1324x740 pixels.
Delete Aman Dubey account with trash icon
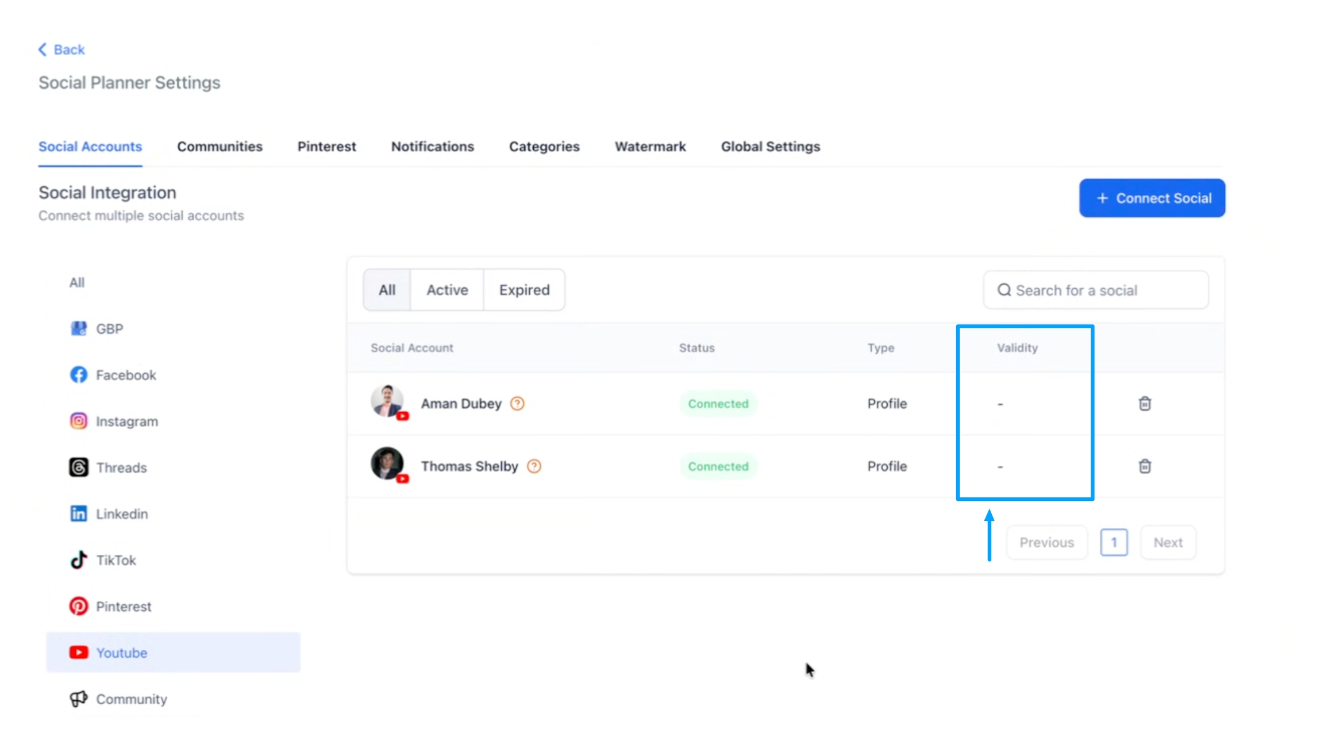click(1144, 404)
